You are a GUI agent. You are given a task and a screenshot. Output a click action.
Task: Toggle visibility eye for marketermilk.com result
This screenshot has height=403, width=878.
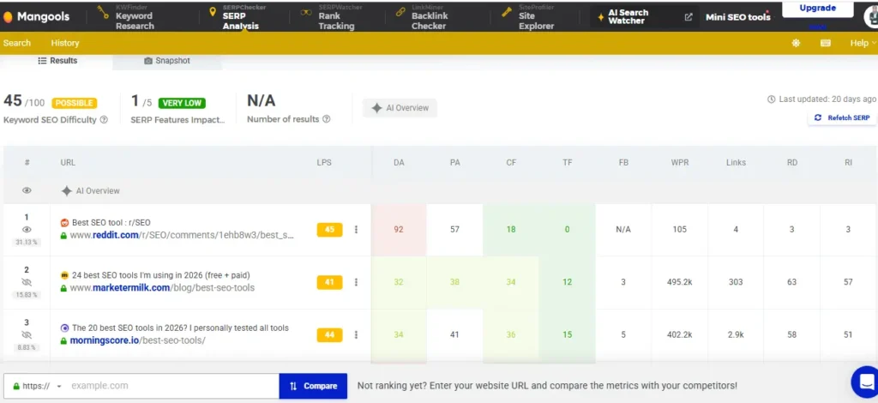[27, 282]
